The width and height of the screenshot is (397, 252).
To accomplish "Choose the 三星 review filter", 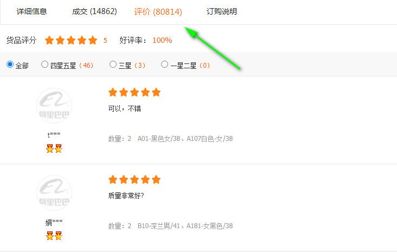I will (113, 64).
